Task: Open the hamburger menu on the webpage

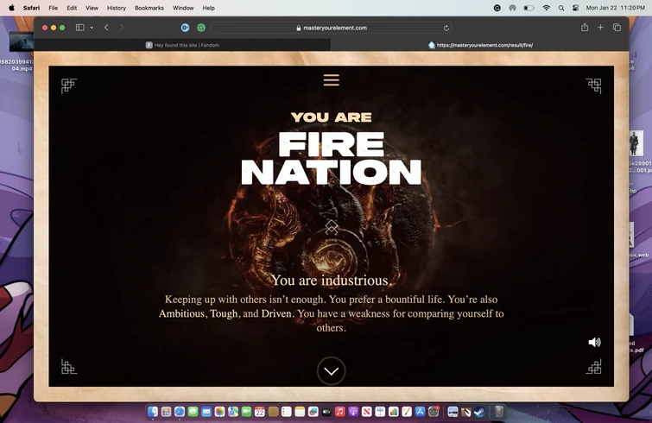Action: click(x=332, y=79)
